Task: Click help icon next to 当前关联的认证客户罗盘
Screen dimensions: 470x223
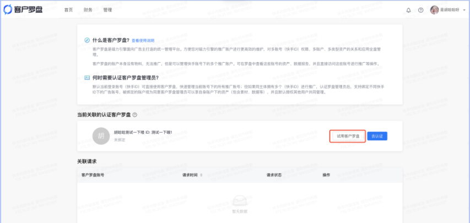Action: pos(135,115)
